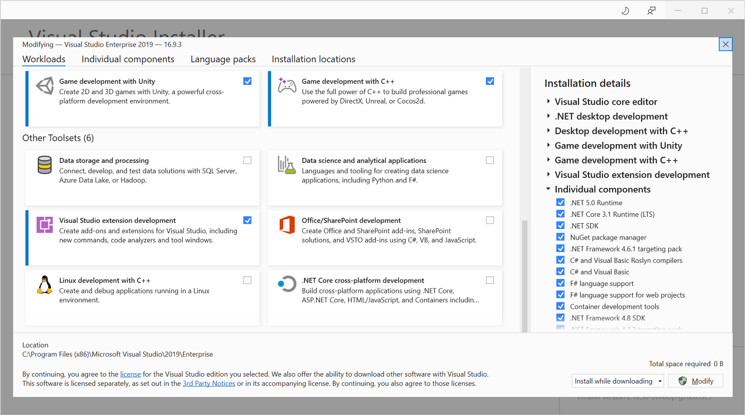This screenshot has height=415, width=745.
Task: Expand Game development with C++ details
Action: [548, 160]
